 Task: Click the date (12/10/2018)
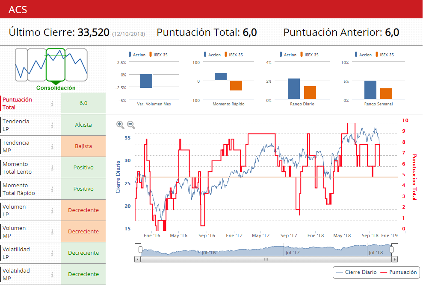[128, 34]
